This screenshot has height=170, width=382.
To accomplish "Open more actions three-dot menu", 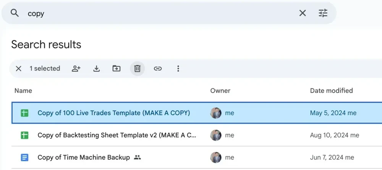I will tap(178, 69).
